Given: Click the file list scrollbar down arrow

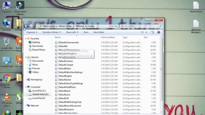Looking at the screenshot, I should point(161,112).
